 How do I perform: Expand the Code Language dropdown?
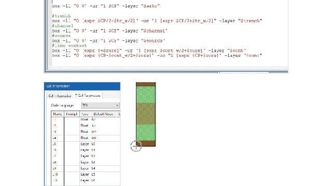[101, 105]
